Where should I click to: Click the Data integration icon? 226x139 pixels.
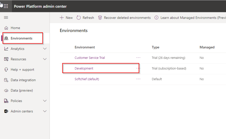pos(6,80)
